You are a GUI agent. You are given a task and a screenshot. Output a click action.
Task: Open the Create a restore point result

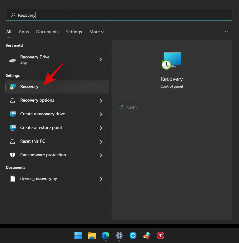click(41, 128)
